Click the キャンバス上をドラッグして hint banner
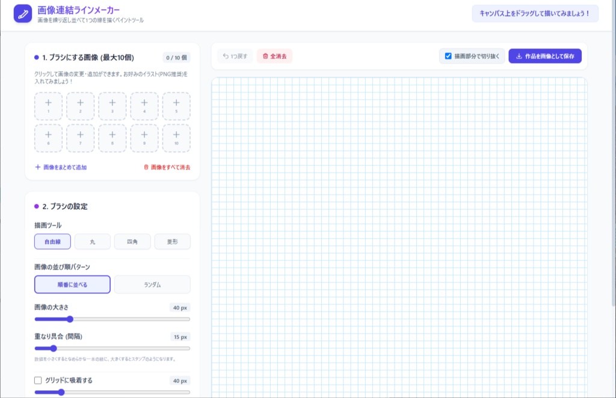616x398 pixels. click(x=535, y=13)
